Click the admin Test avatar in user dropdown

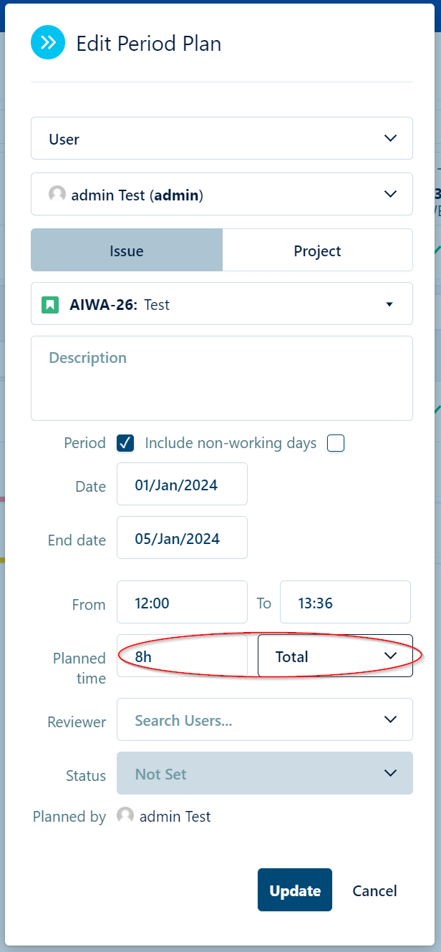tap(57, 194)
